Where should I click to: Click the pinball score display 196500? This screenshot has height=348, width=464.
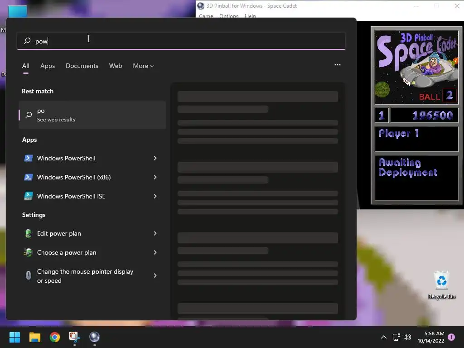click(424, 115)
